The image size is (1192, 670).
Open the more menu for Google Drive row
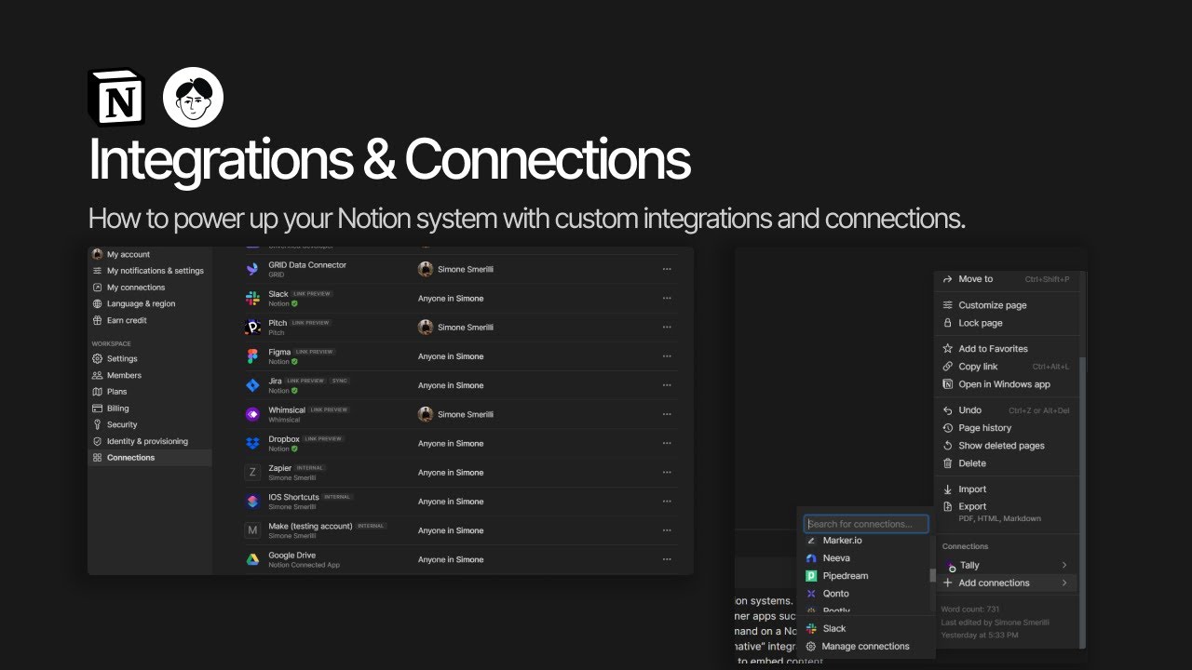667,559
